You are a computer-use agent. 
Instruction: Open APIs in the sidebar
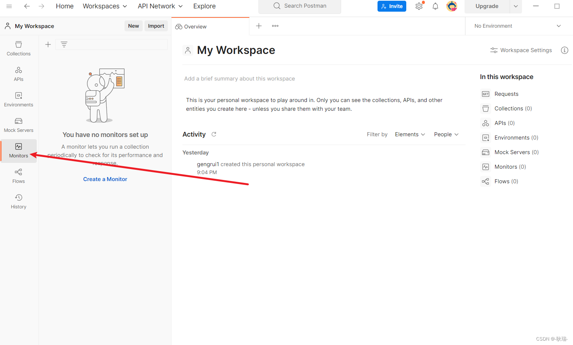[x=19, y=74]
